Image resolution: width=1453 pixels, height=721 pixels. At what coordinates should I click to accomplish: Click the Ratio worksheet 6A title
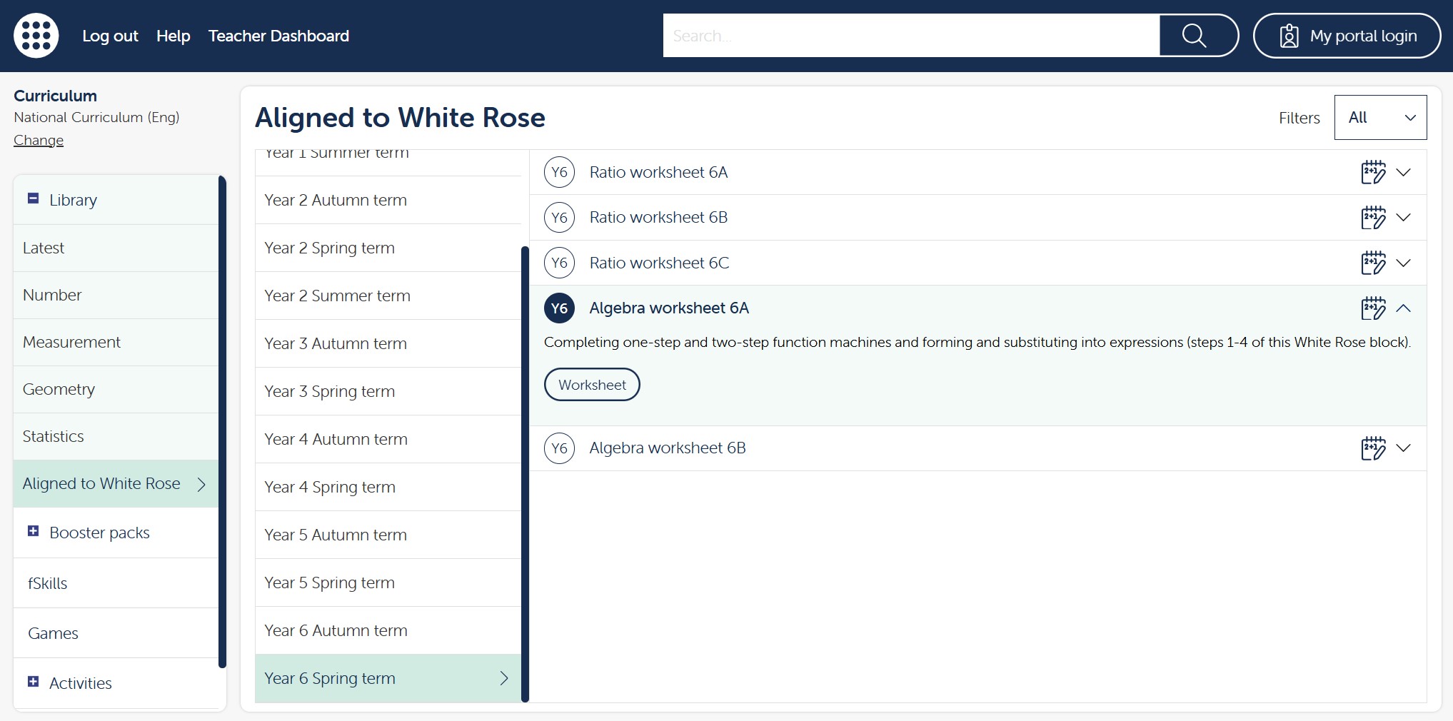click(x=658, y=172)
